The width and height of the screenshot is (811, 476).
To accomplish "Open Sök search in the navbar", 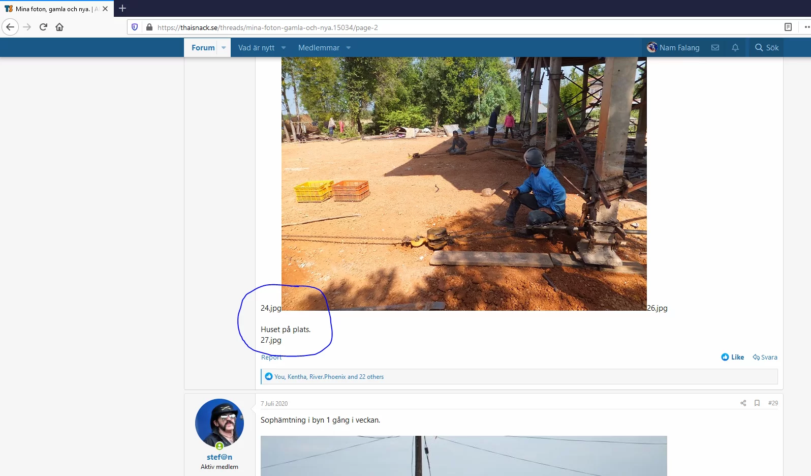I will coord(767,48).
